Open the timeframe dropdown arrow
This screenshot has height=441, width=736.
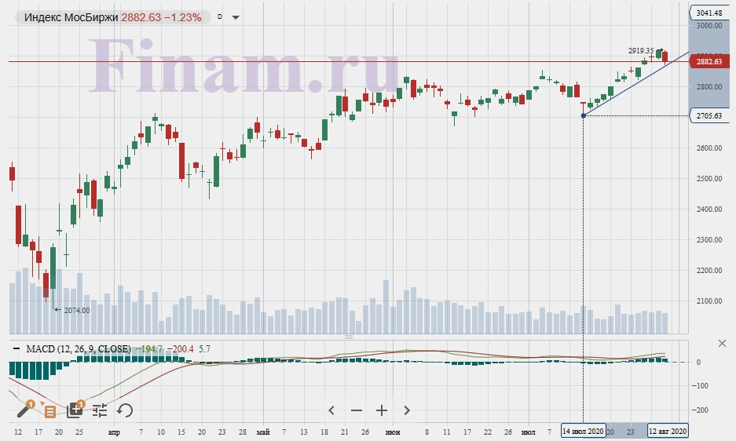tap(236, 17)
